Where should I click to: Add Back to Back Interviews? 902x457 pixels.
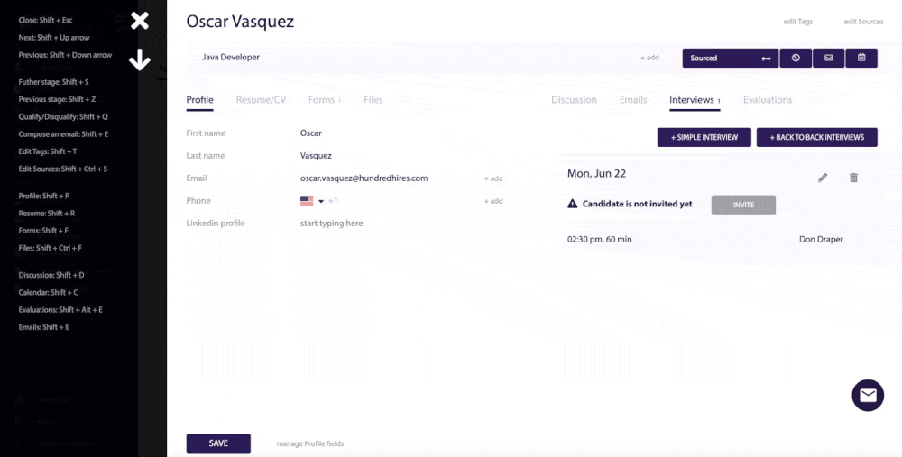816,137
